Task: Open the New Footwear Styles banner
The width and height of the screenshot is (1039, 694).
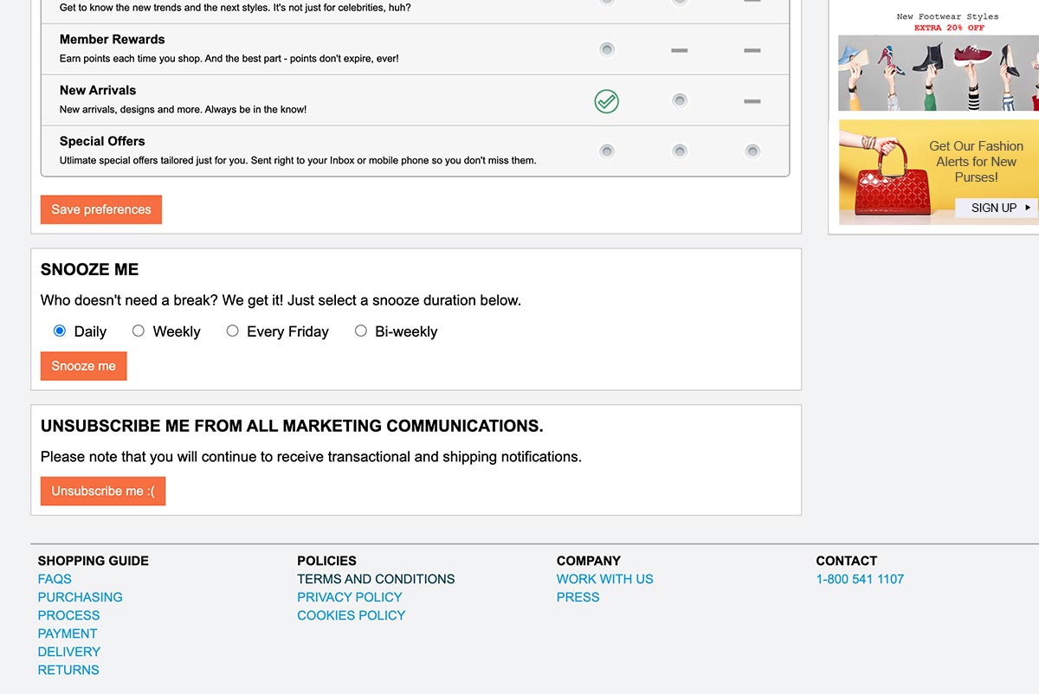Action: [x=939, y=60]
